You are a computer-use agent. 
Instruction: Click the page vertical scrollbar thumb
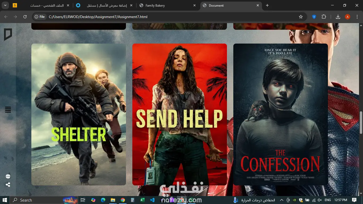pos(361,123)
